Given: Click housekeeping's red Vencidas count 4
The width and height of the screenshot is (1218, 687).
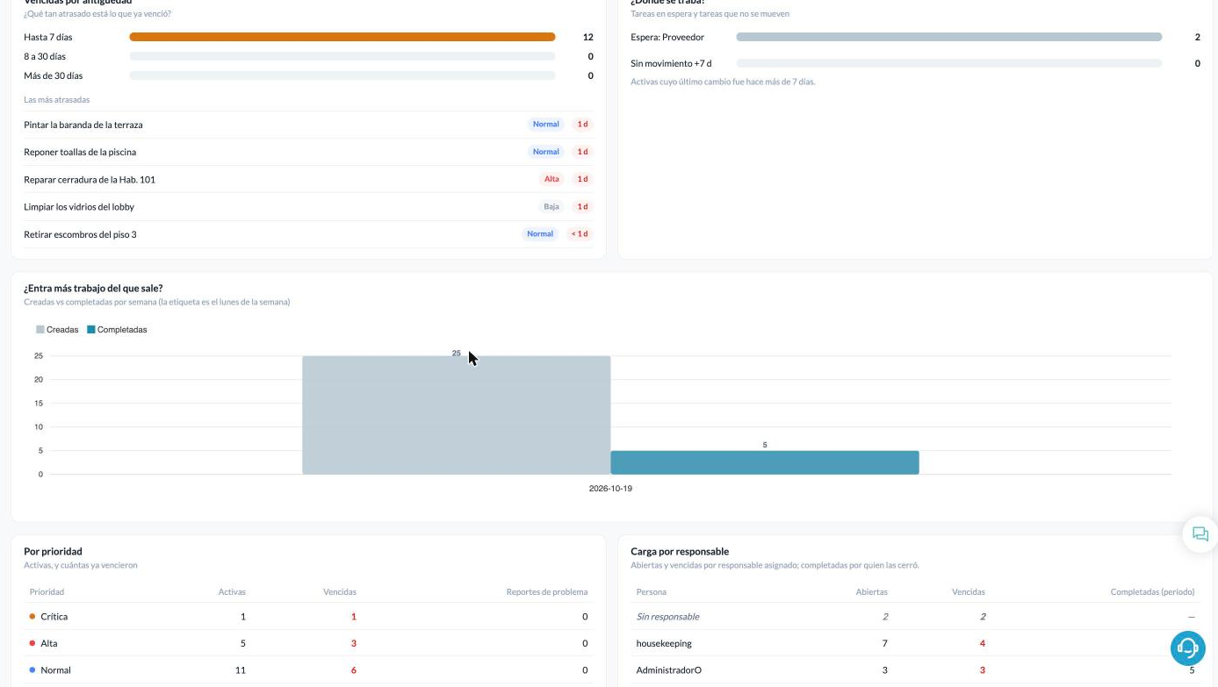Looking at the screenshot, I should (982, 643).
